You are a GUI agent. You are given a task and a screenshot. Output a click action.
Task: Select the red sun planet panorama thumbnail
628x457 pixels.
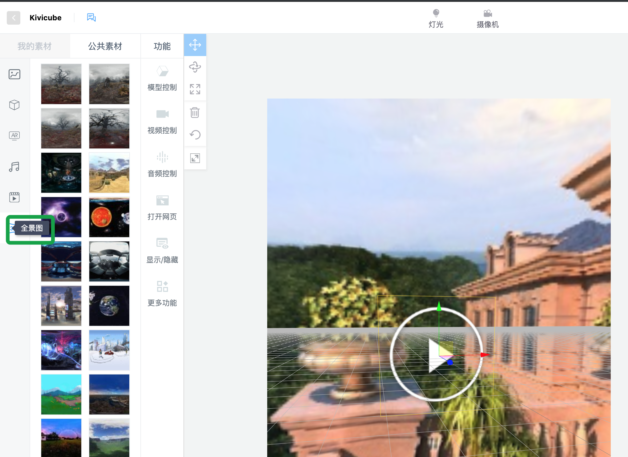(x=109, y=217)
